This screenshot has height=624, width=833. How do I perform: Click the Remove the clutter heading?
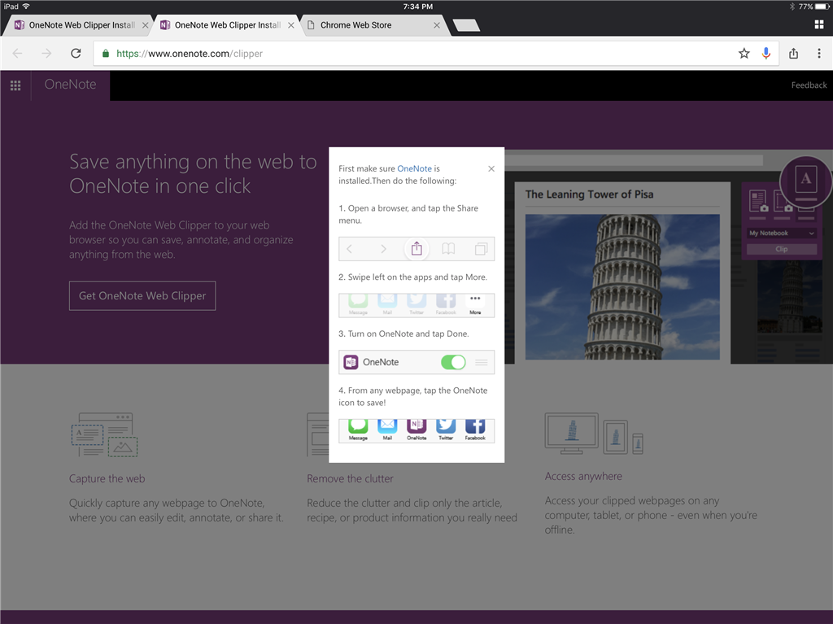[x=350, y=478]
